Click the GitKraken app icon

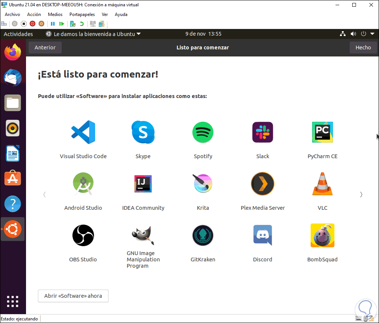(x=203, y=235)
